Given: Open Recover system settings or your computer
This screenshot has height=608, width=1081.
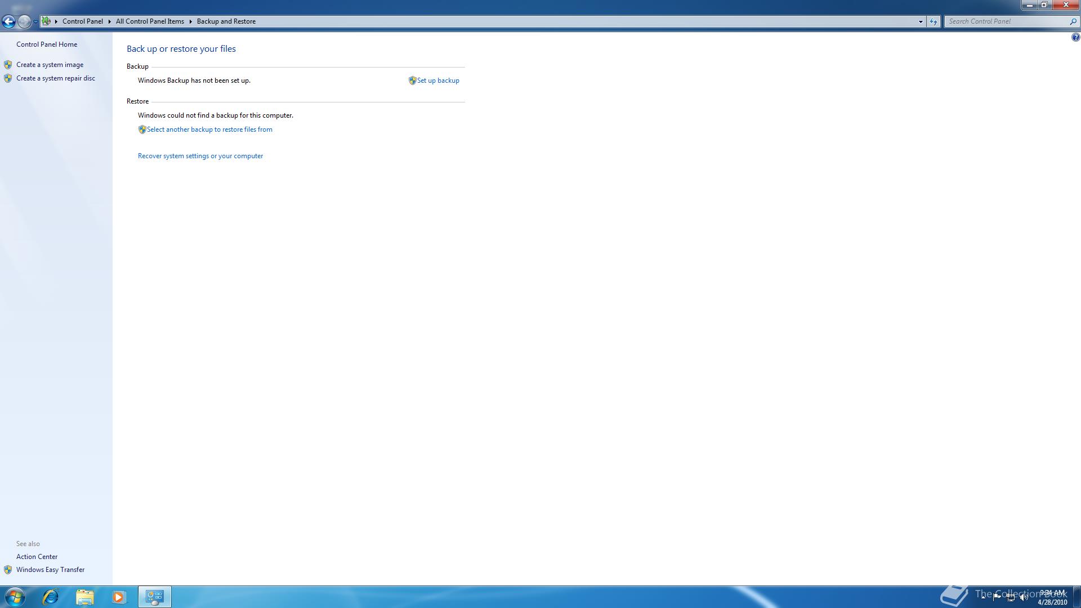Looking at the screenshot, I should click(200, 156).
